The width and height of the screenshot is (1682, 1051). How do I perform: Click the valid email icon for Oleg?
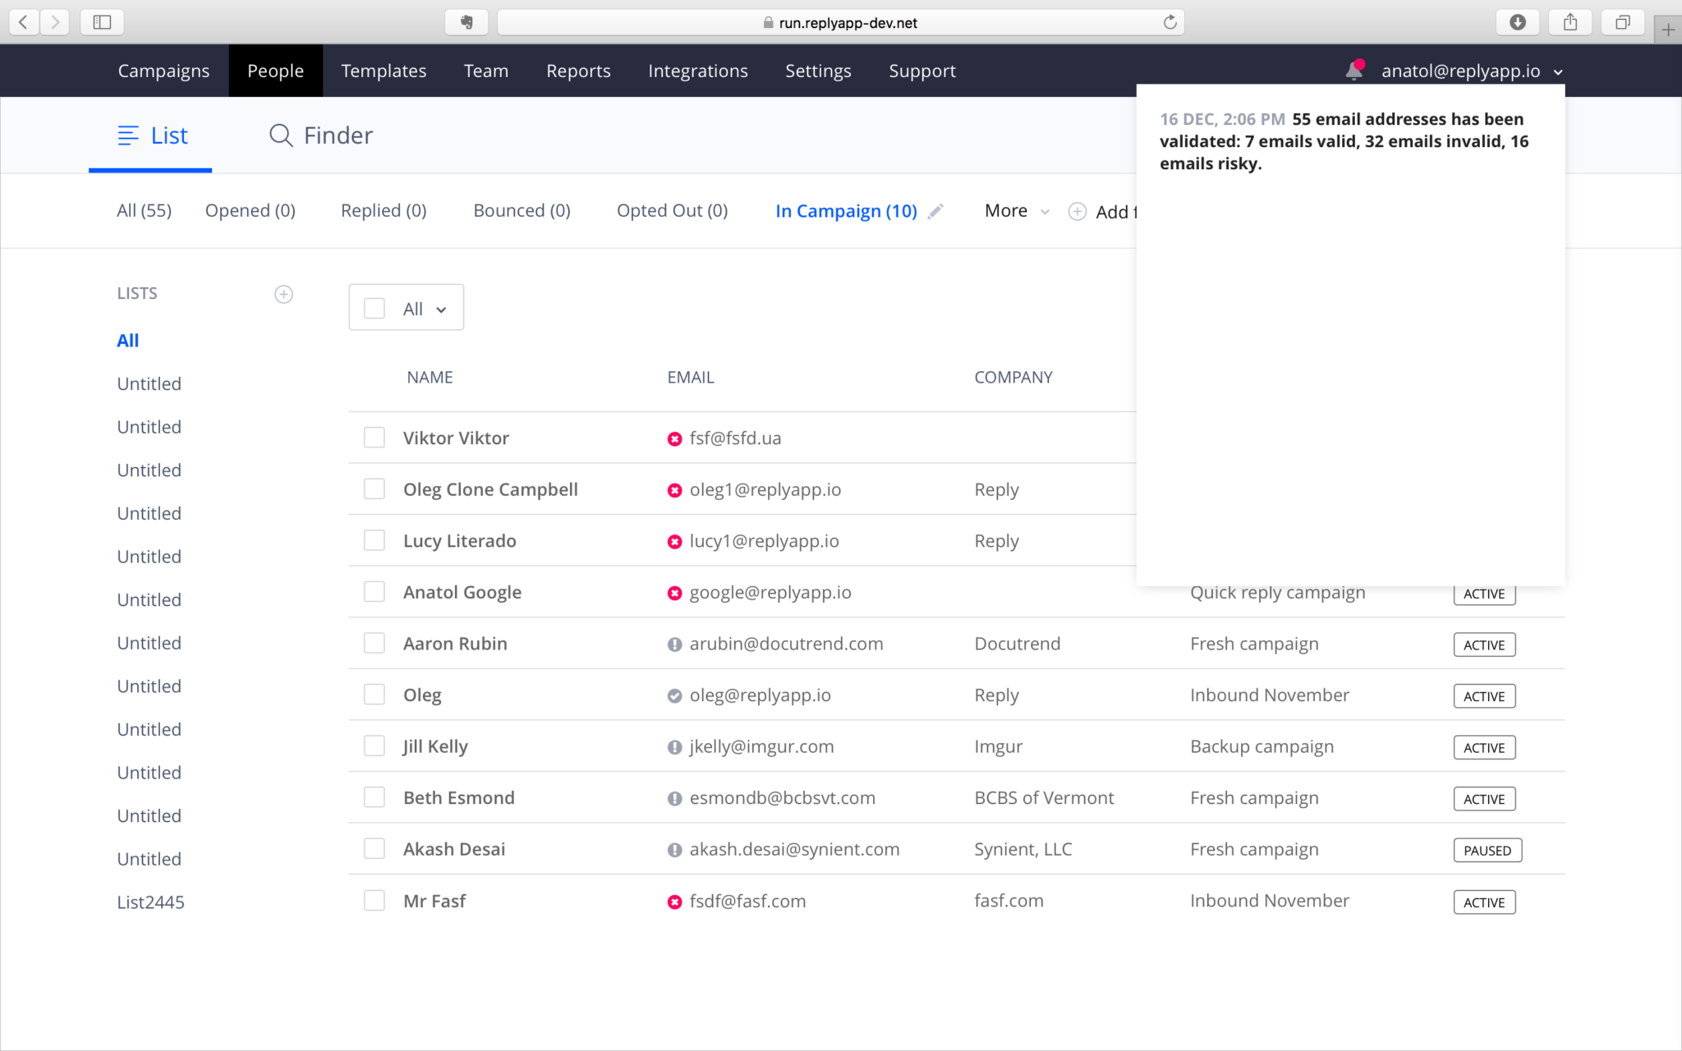[674, 695]
